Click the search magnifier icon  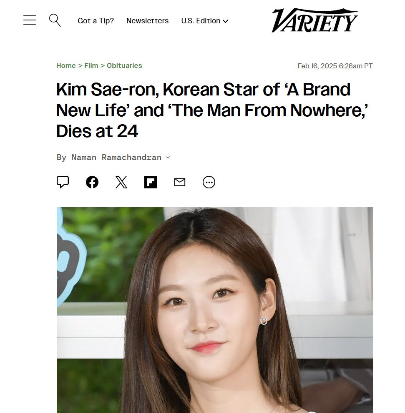pyautogui.click(x=55, y=20)
